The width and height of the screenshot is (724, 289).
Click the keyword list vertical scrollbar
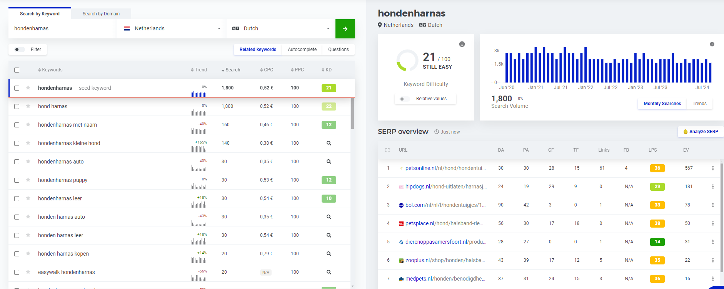point(352,113)
